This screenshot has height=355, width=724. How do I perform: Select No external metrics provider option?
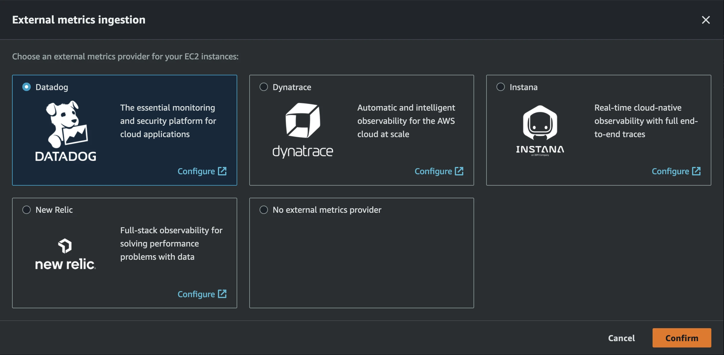264,210
